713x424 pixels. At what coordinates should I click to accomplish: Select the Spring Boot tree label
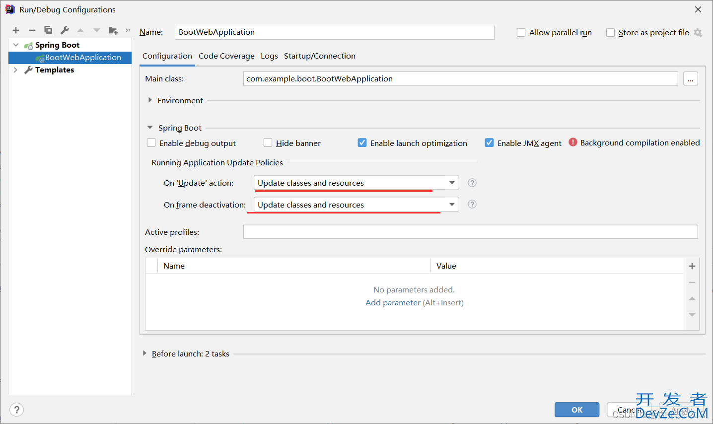[57, 45]
